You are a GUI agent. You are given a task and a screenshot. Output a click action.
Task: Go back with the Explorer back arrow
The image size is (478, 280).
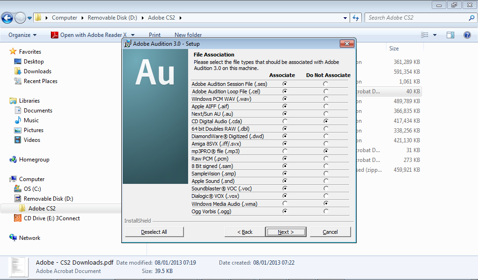(x=7, y=18)
